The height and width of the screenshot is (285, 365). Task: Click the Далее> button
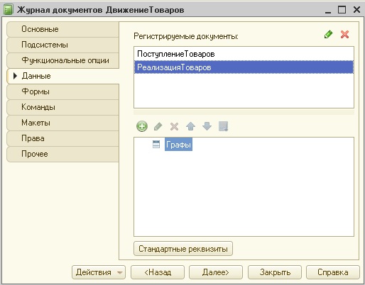tap(216, 272)
